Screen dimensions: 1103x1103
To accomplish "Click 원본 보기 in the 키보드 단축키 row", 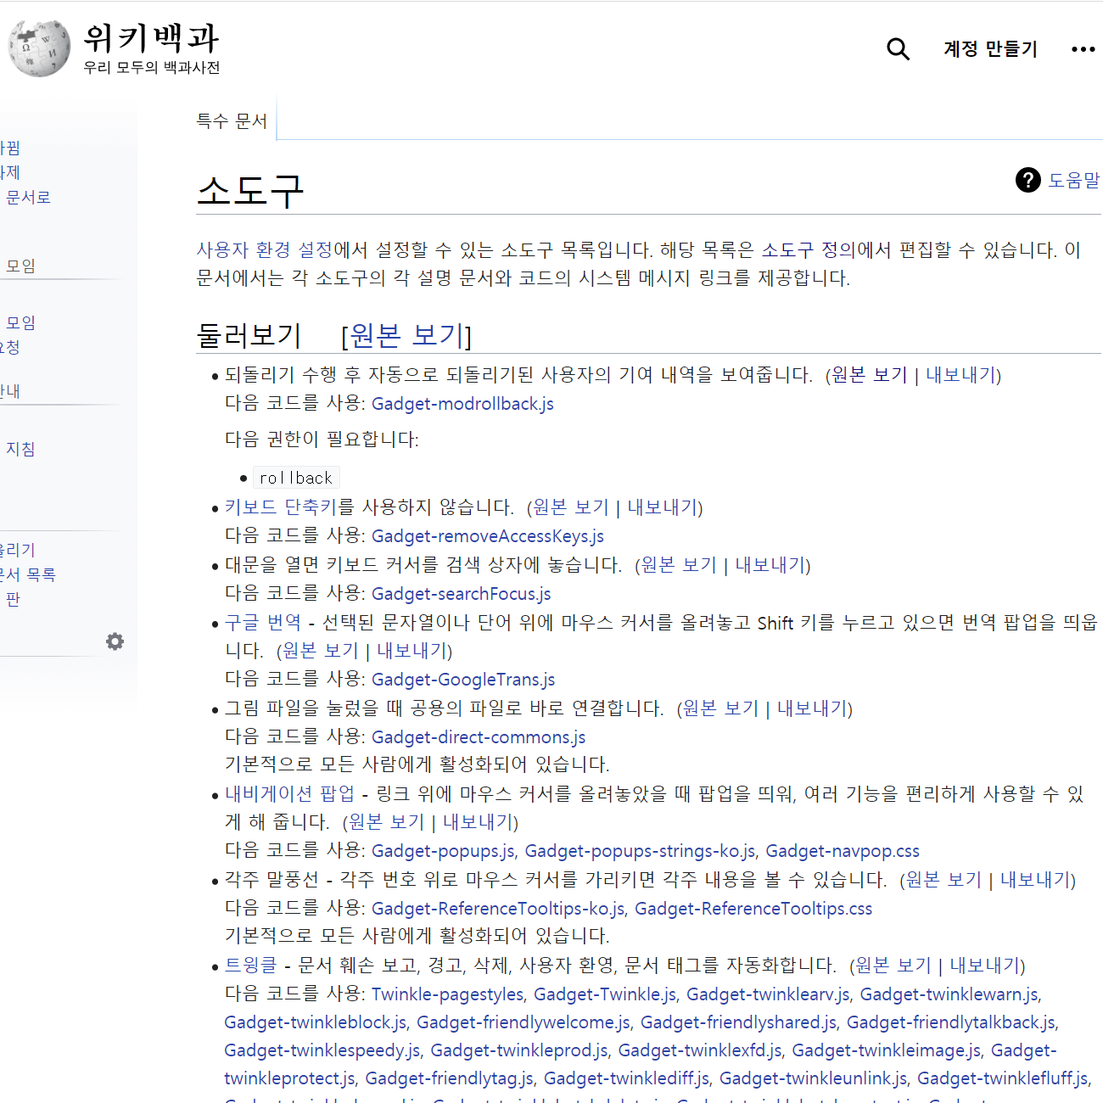I will tap(571, 507).
